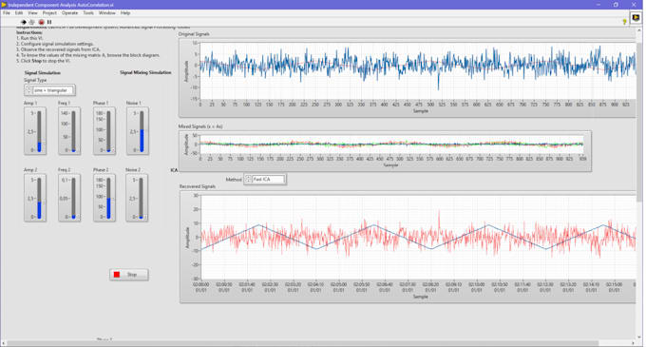Click the Run Continuously toolbar icon
The image size is (646, 347).
(31, 22)
